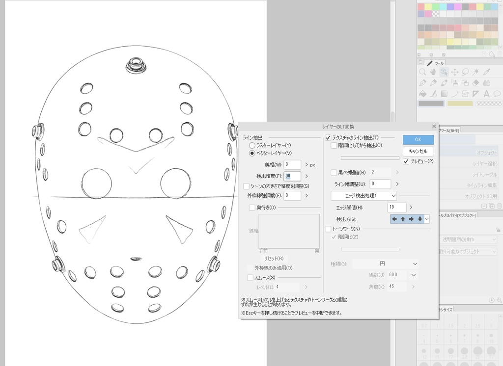
Task: Select the Brush tool
Action: point(444,83)
